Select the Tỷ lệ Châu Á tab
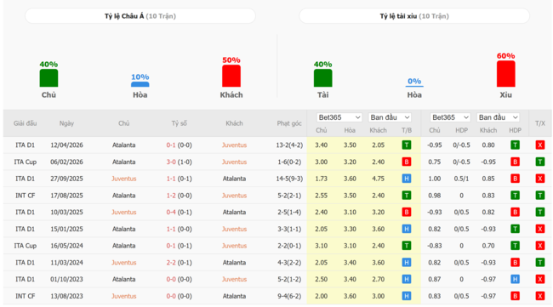This screenshot has height=307, width=553. point(140,16)
